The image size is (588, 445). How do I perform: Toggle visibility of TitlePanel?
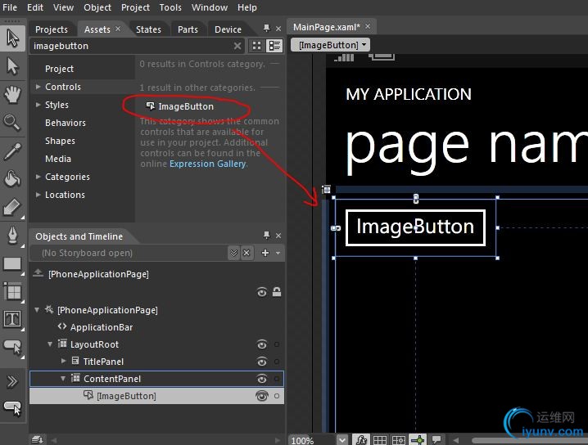click(262, 362)
